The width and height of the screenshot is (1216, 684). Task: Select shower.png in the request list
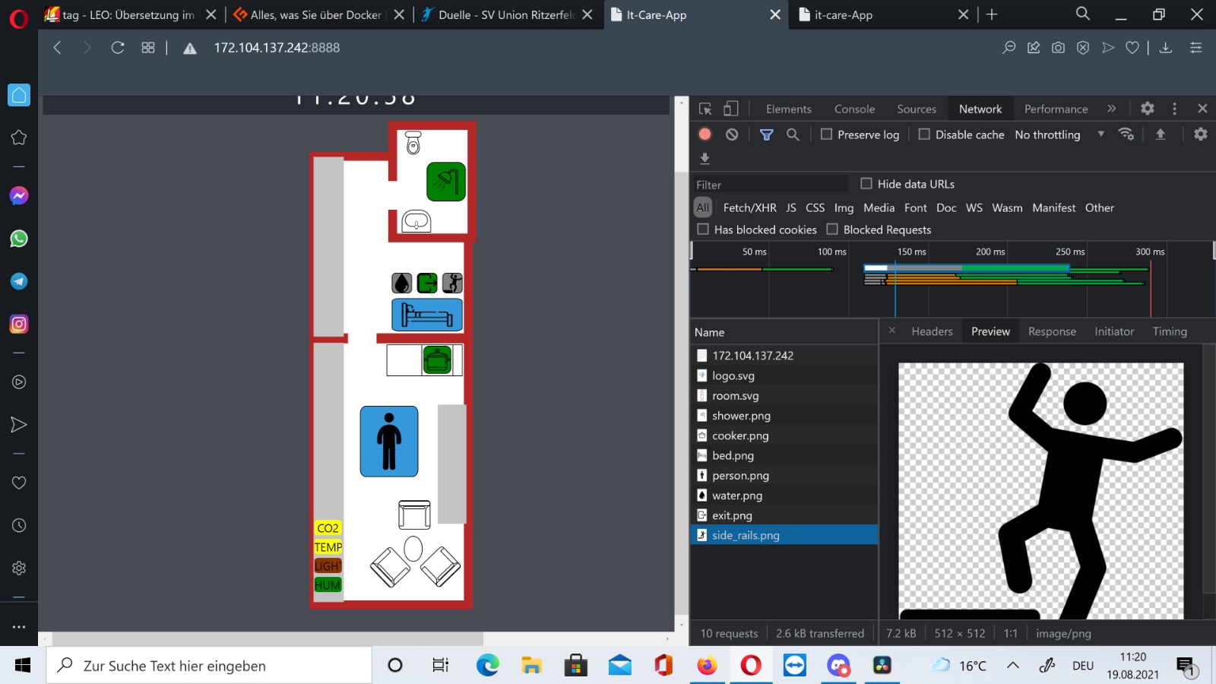(x=741, y=416)
